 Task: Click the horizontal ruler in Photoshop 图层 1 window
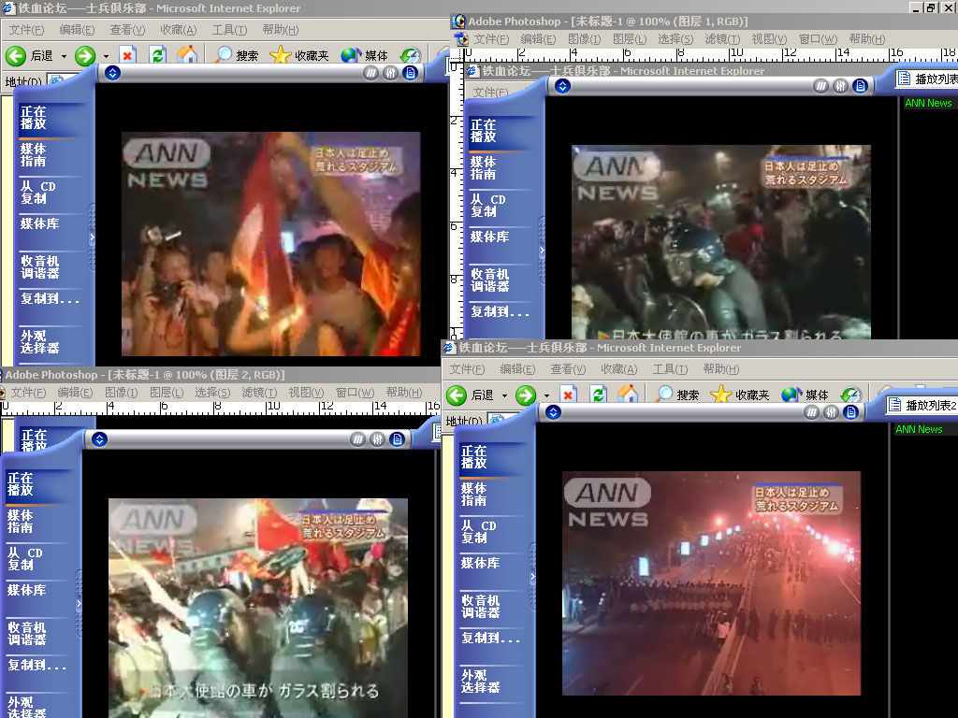pos(711,53)
